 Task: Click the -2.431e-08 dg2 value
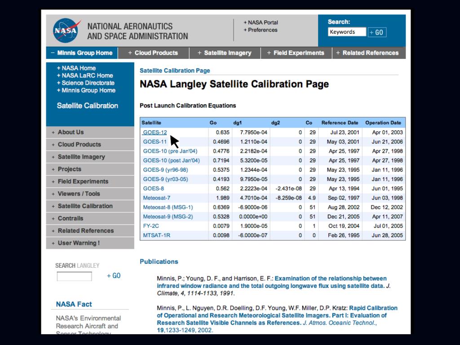pyautogui.click(x=288, y=189)
